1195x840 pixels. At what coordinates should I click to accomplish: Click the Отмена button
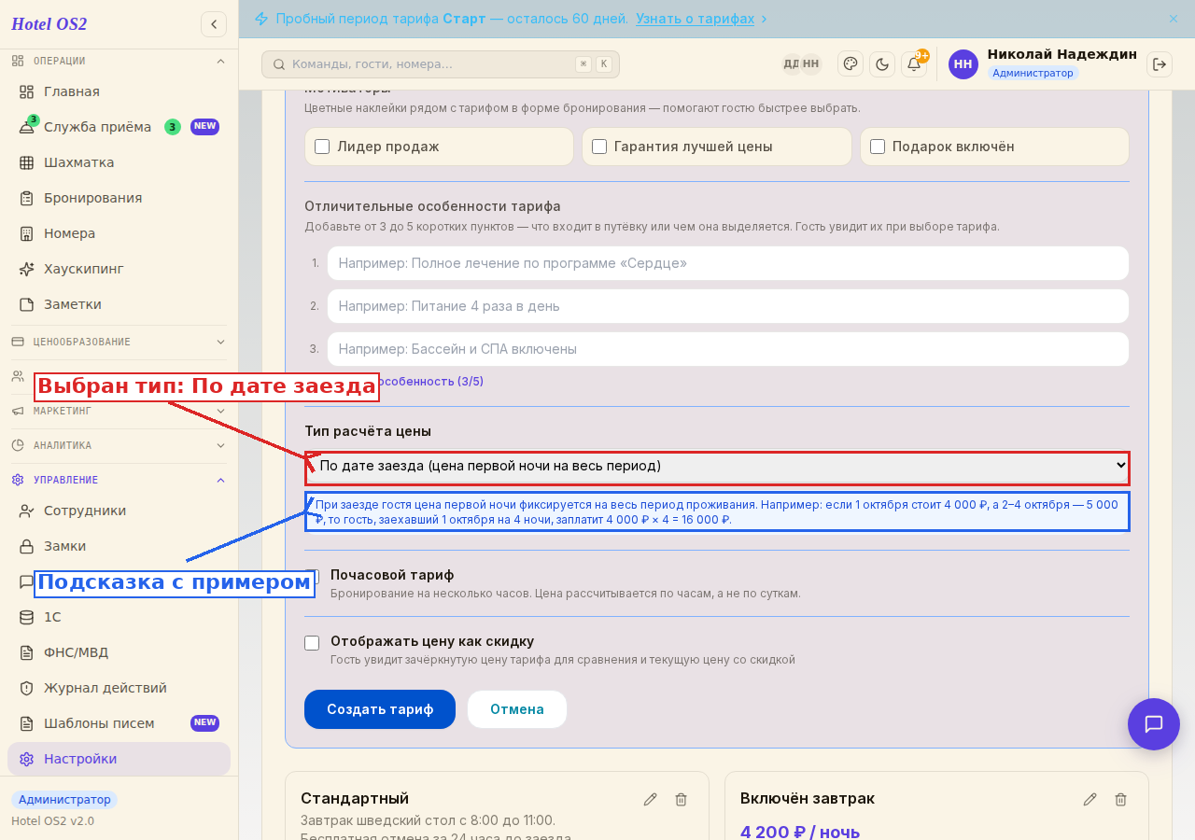pos(517,709)
